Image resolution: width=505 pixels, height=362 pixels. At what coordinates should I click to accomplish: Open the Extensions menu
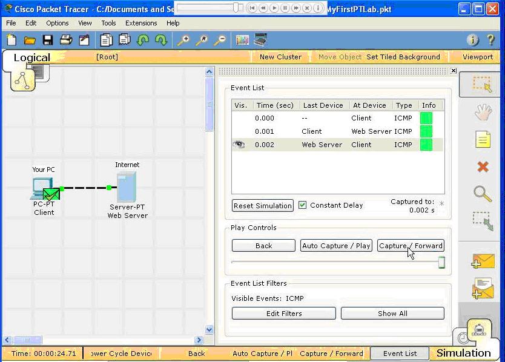coord(141,23)
